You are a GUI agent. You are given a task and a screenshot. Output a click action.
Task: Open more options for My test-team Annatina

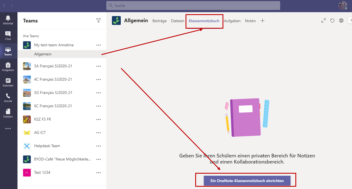(x=98, y=45)
